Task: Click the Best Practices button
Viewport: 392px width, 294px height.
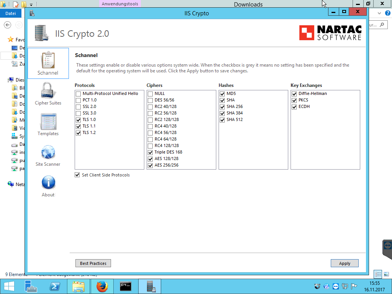Action: coord(93,263)
